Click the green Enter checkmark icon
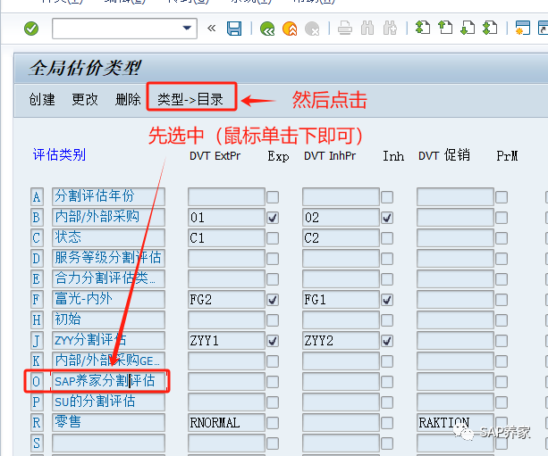548x456 pixels. pyautogui.click(x=31, y=29)
